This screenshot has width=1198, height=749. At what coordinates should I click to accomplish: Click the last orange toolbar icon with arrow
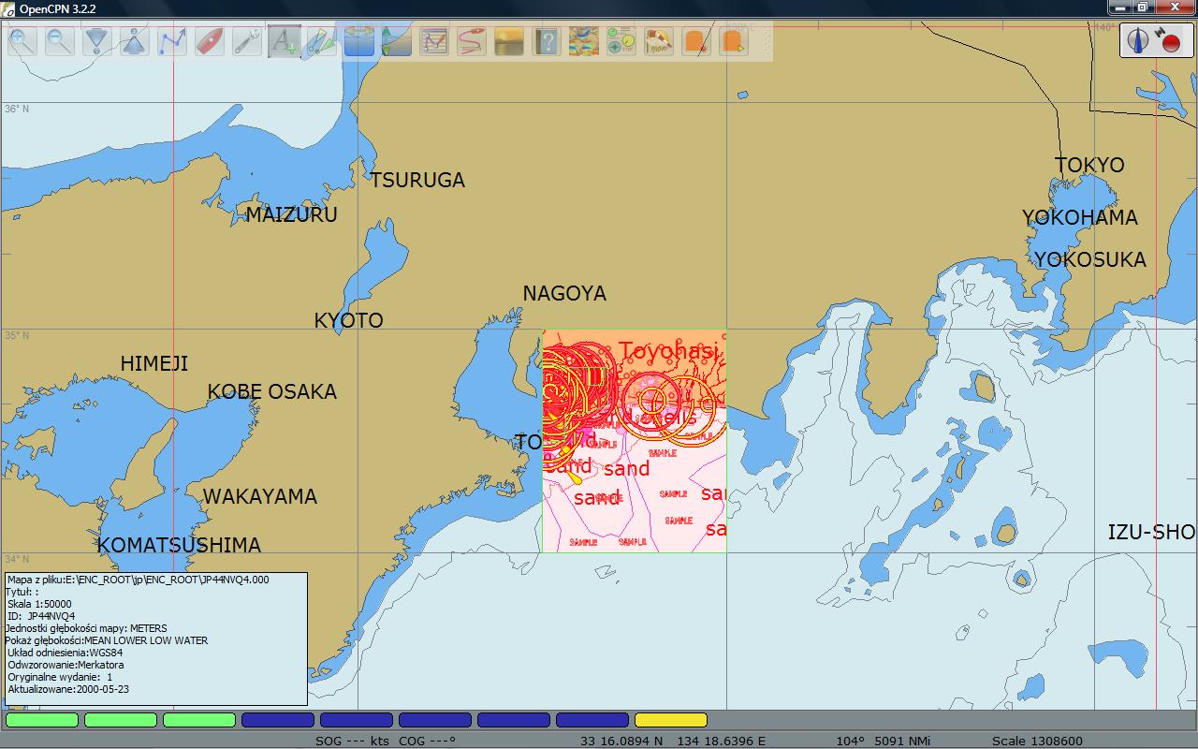(734, 41)
